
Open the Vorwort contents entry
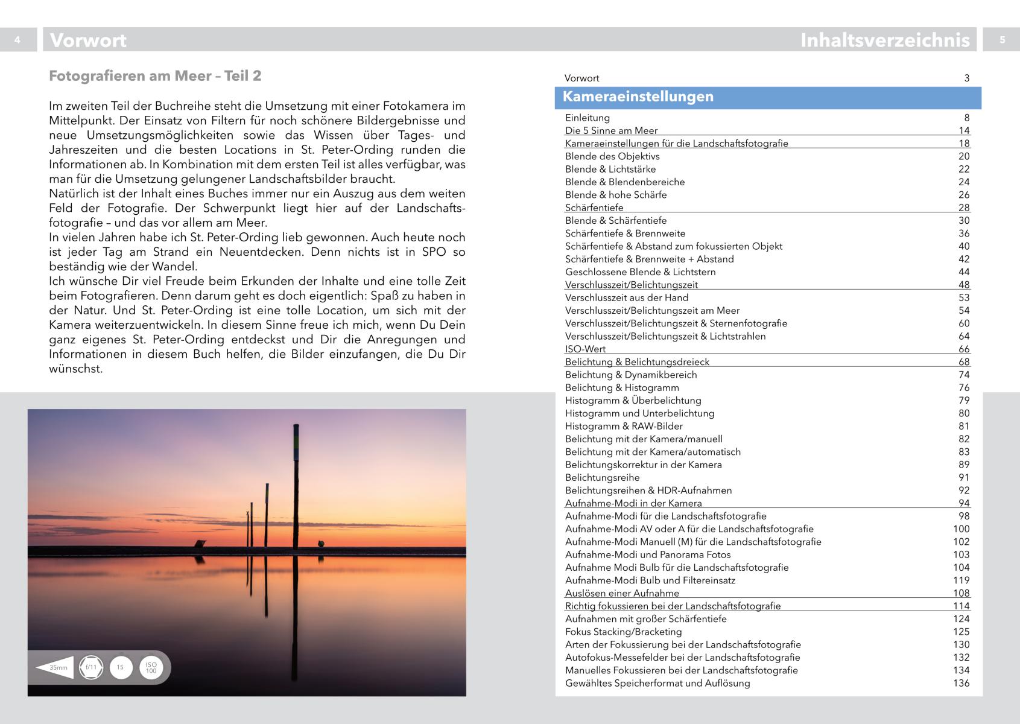pos(581,78)
